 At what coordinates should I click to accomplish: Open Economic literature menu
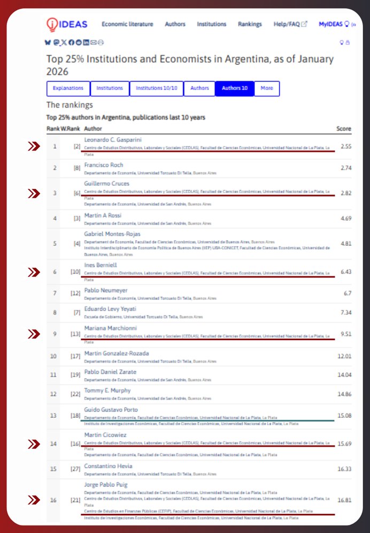127,24
